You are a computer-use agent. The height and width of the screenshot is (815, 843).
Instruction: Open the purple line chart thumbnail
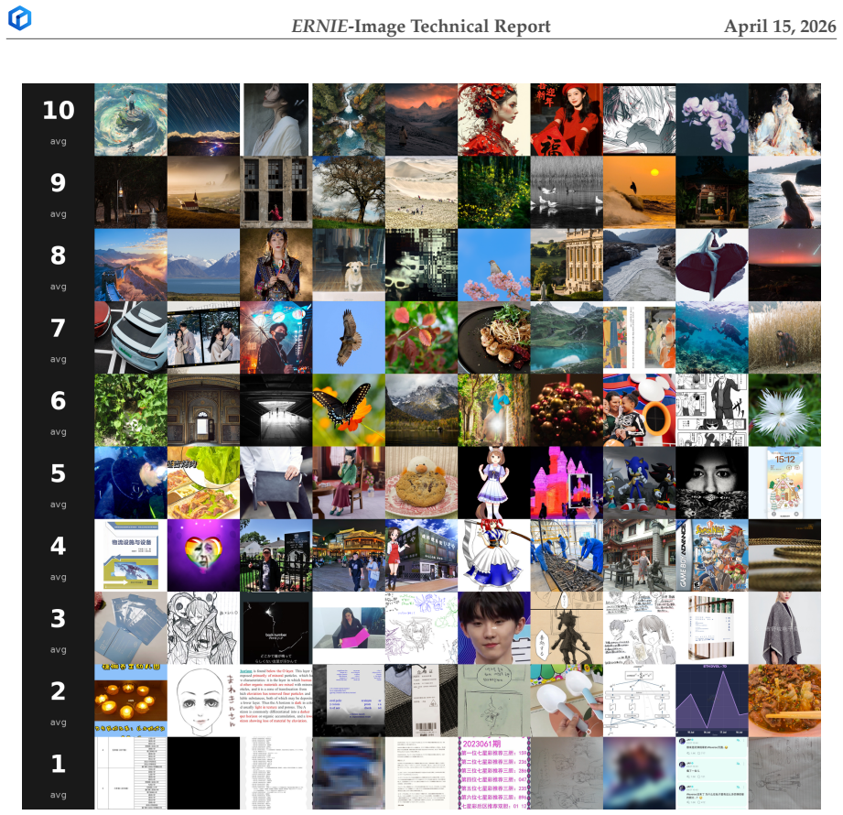coord(712,701)
